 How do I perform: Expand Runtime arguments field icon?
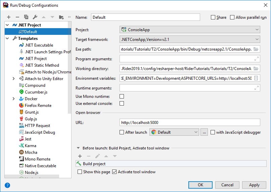[257, 88]
